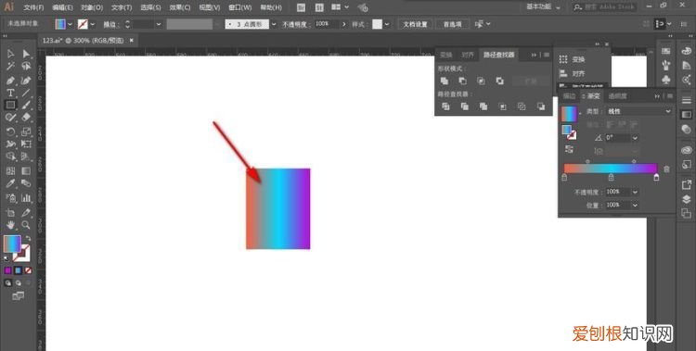Image resolution: width=696 pixels, height=351 pixels.
Task: Swap fill and stroke arrows
Action: pos(28,239)
